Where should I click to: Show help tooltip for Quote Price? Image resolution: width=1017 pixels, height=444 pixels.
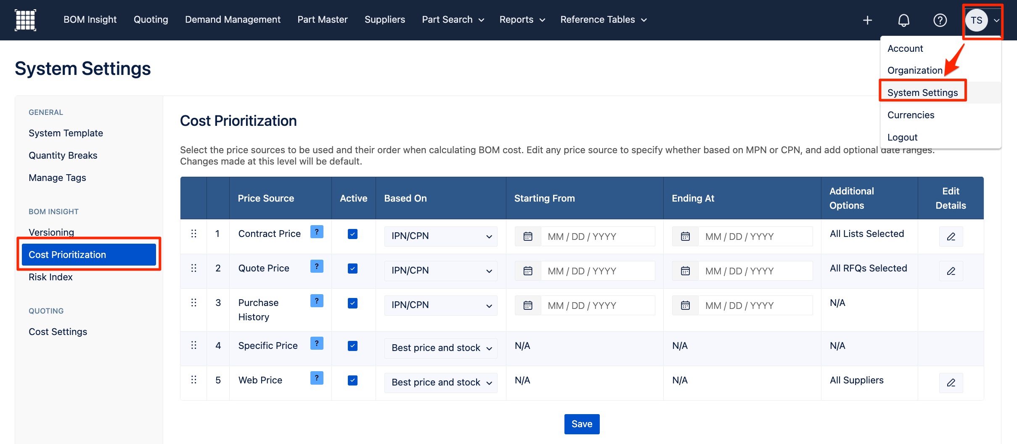[317, 266]
